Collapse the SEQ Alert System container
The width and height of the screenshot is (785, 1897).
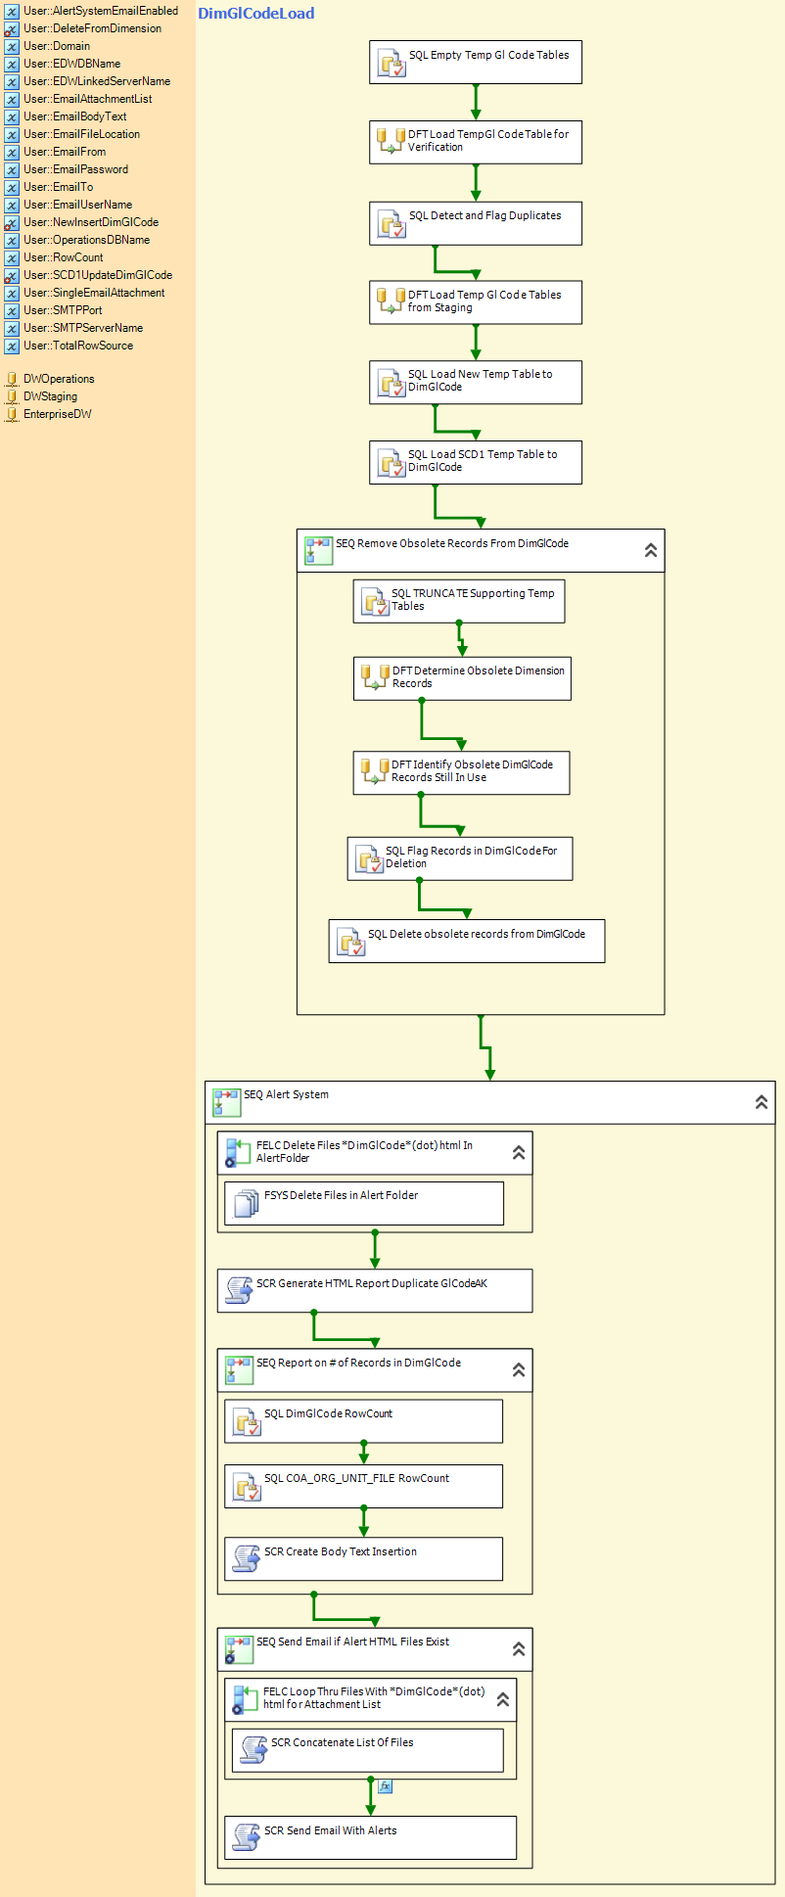(x=762, y=1102)
